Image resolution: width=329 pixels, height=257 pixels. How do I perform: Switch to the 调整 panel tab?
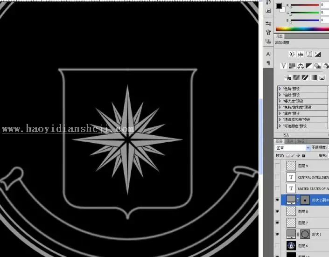279,36
